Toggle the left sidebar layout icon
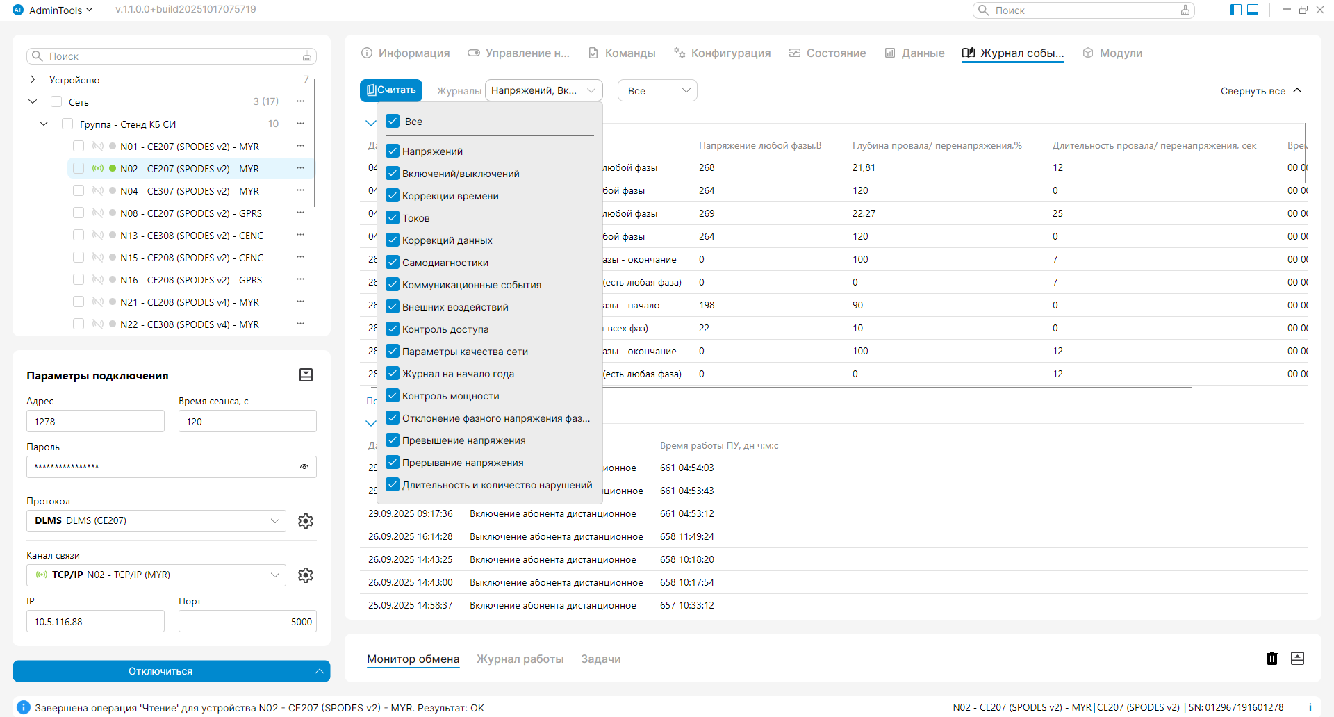The image size is (1334, 717). coord(1236,10)
